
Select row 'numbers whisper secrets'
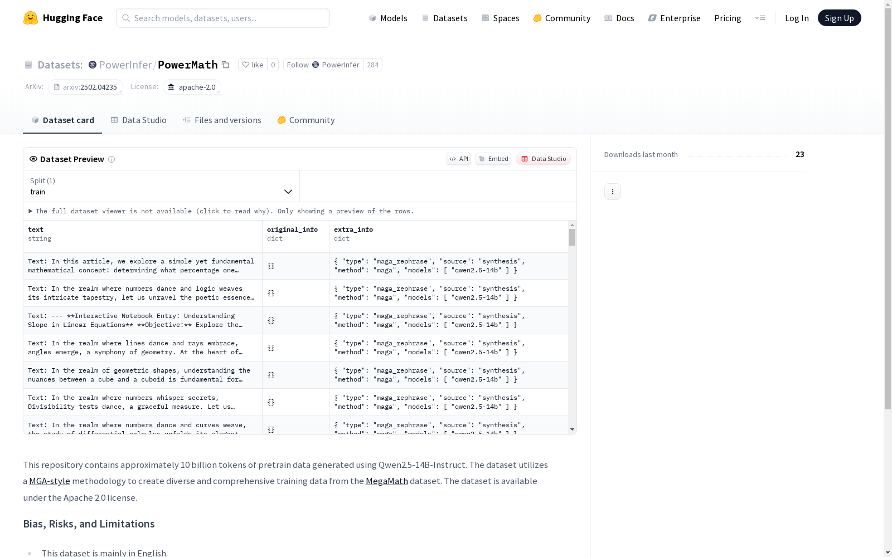tap(295, 402)
